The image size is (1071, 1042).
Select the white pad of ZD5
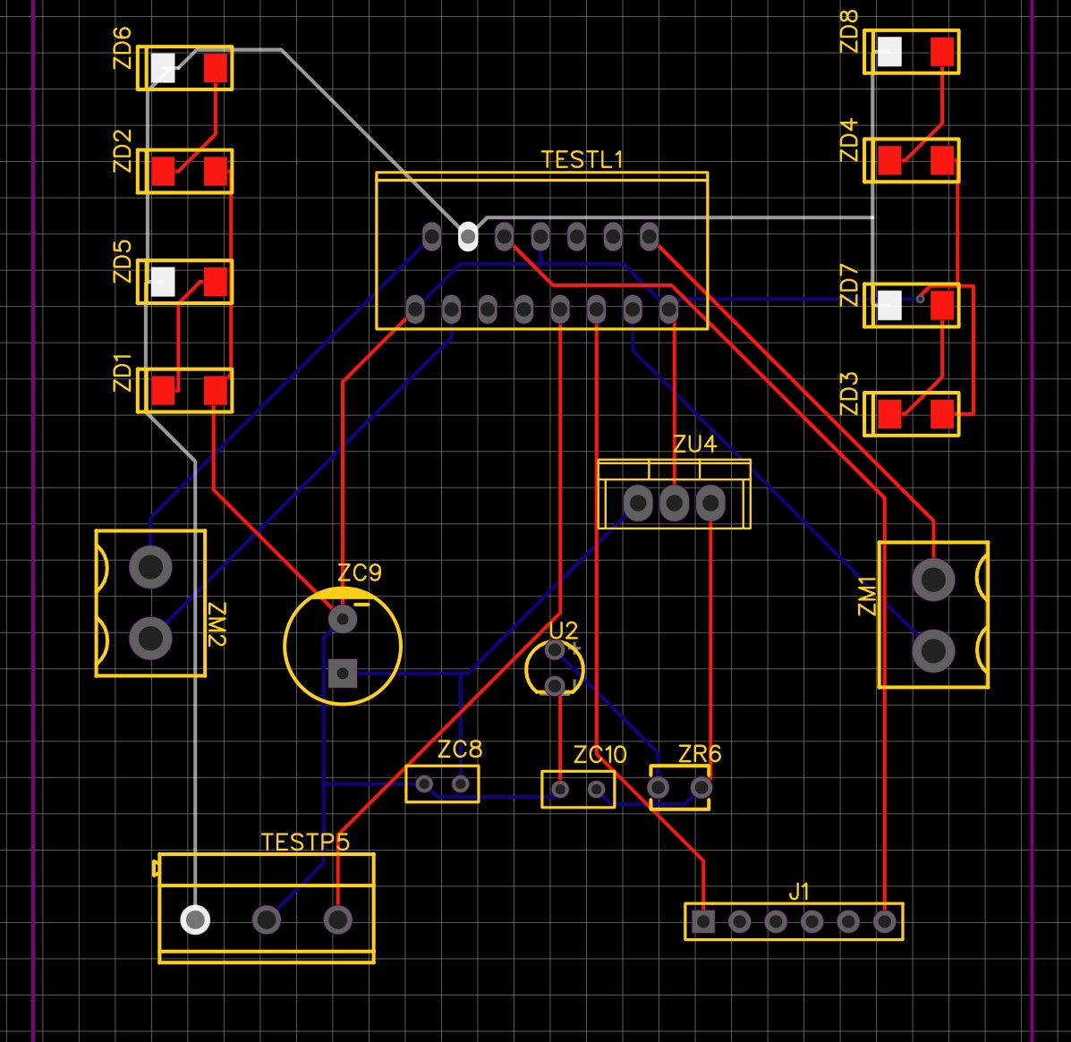163,282
